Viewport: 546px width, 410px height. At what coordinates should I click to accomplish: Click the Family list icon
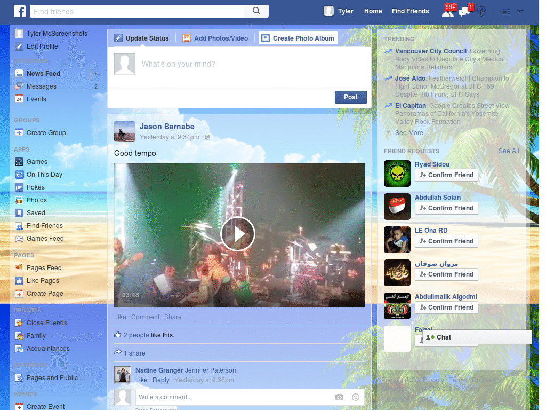(x=19, y=336)
